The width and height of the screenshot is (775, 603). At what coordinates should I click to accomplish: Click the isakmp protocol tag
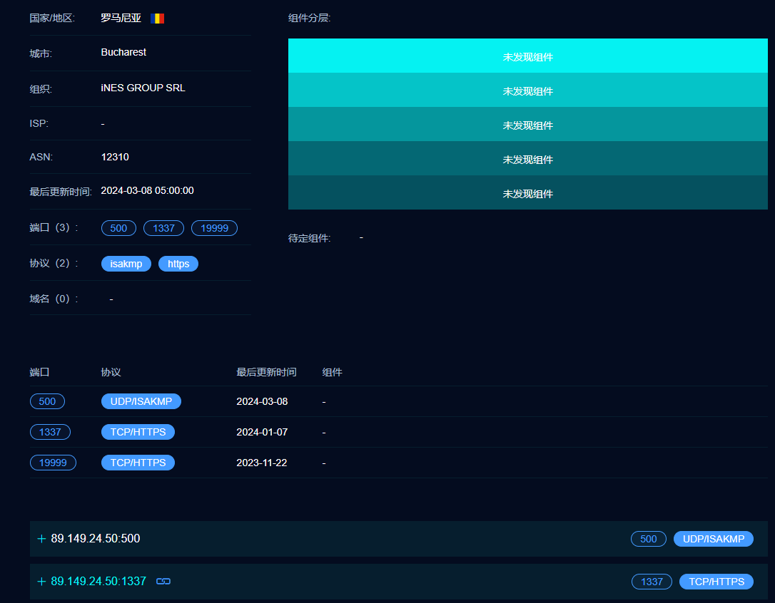[126, 264]
